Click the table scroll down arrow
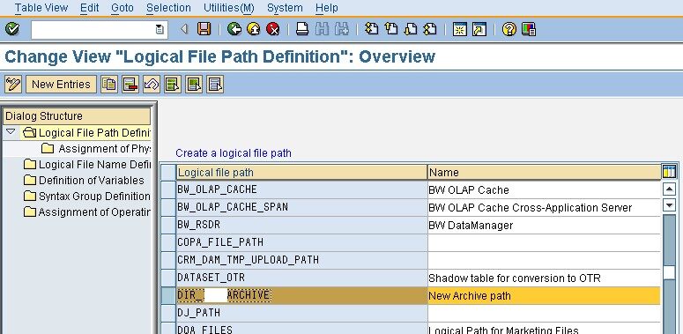Viewport: 683px width, 334px height. pyautogui.click(x=669, y=204)
